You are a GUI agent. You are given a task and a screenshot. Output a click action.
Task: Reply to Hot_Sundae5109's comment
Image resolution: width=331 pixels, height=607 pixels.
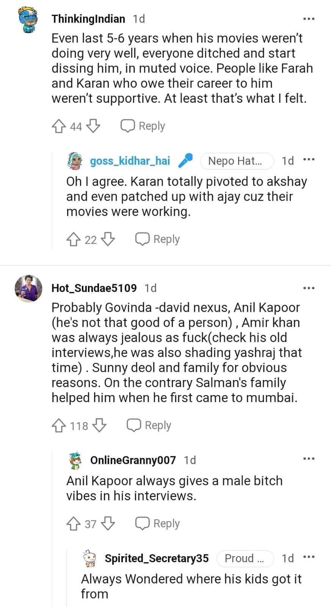pyautogui.click(x=149, y=426)
